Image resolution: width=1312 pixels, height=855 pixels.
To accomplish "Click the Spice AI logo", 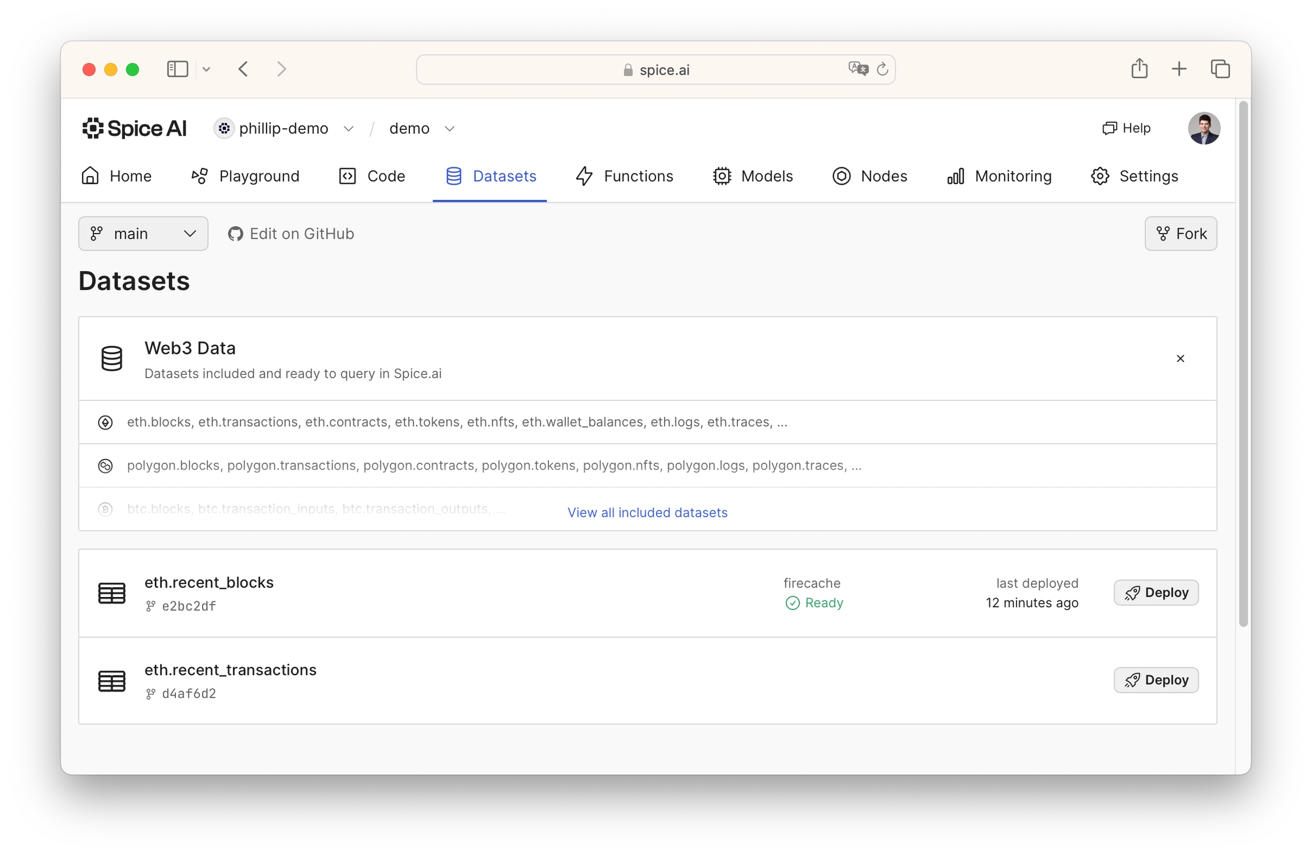I will tap(134, 128).
